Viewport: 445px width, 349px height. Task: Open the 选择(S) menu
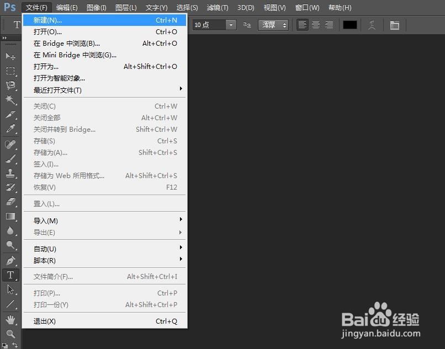187,7
